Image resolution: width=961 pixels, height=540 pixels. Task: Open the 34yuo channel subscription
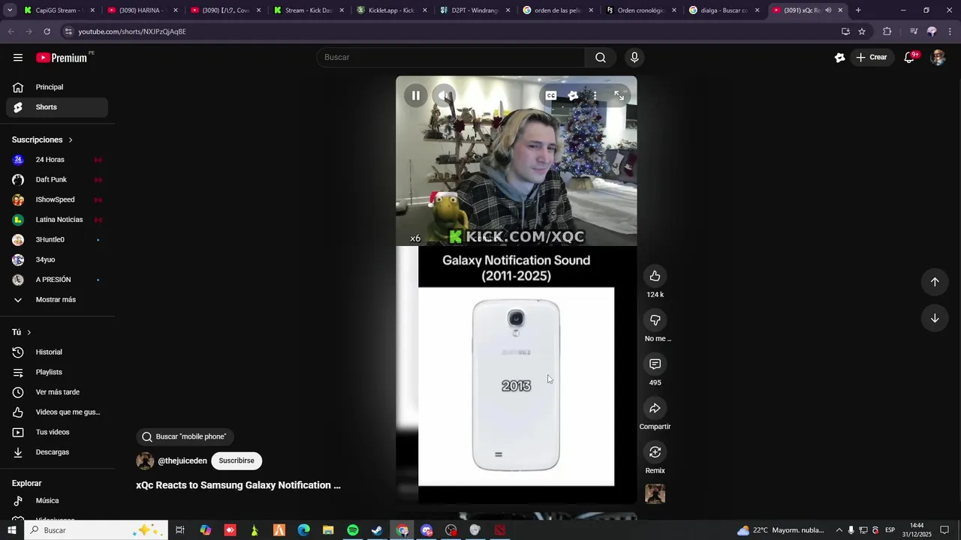(57, 259)
